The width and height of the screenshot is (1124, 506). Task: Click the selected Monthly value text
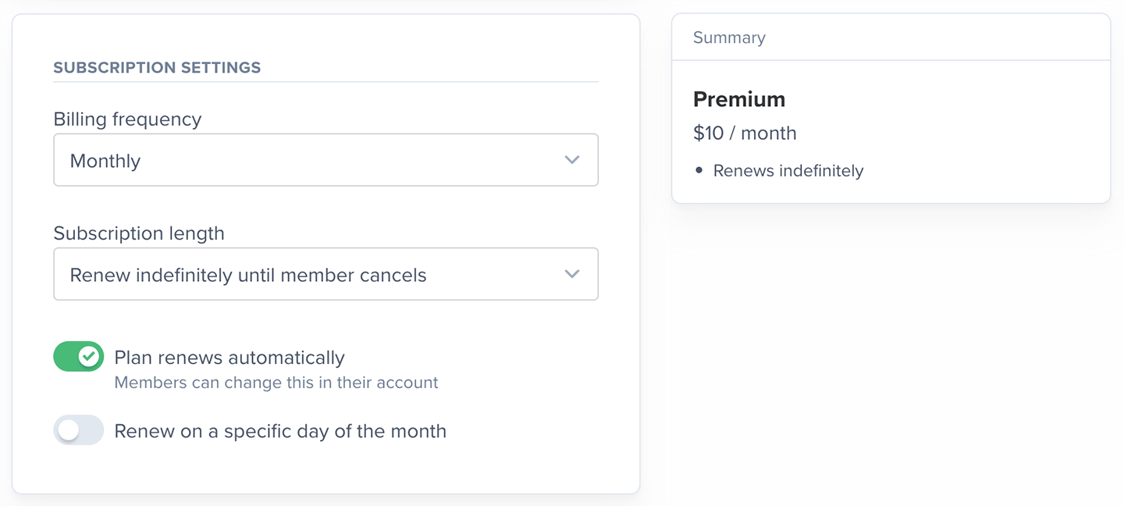tap(105, 161)
